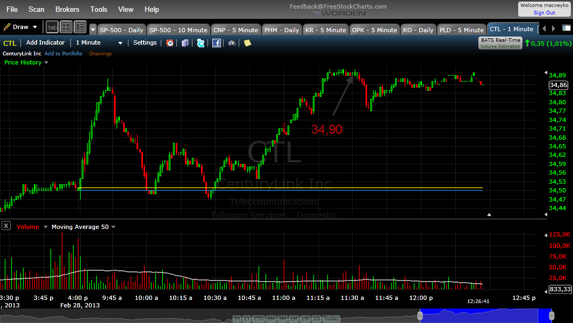The width and height of the screenshot is (573, 323).
Task: Click the white up-arrow above volume pane
Action: click(x=489, y=214)
